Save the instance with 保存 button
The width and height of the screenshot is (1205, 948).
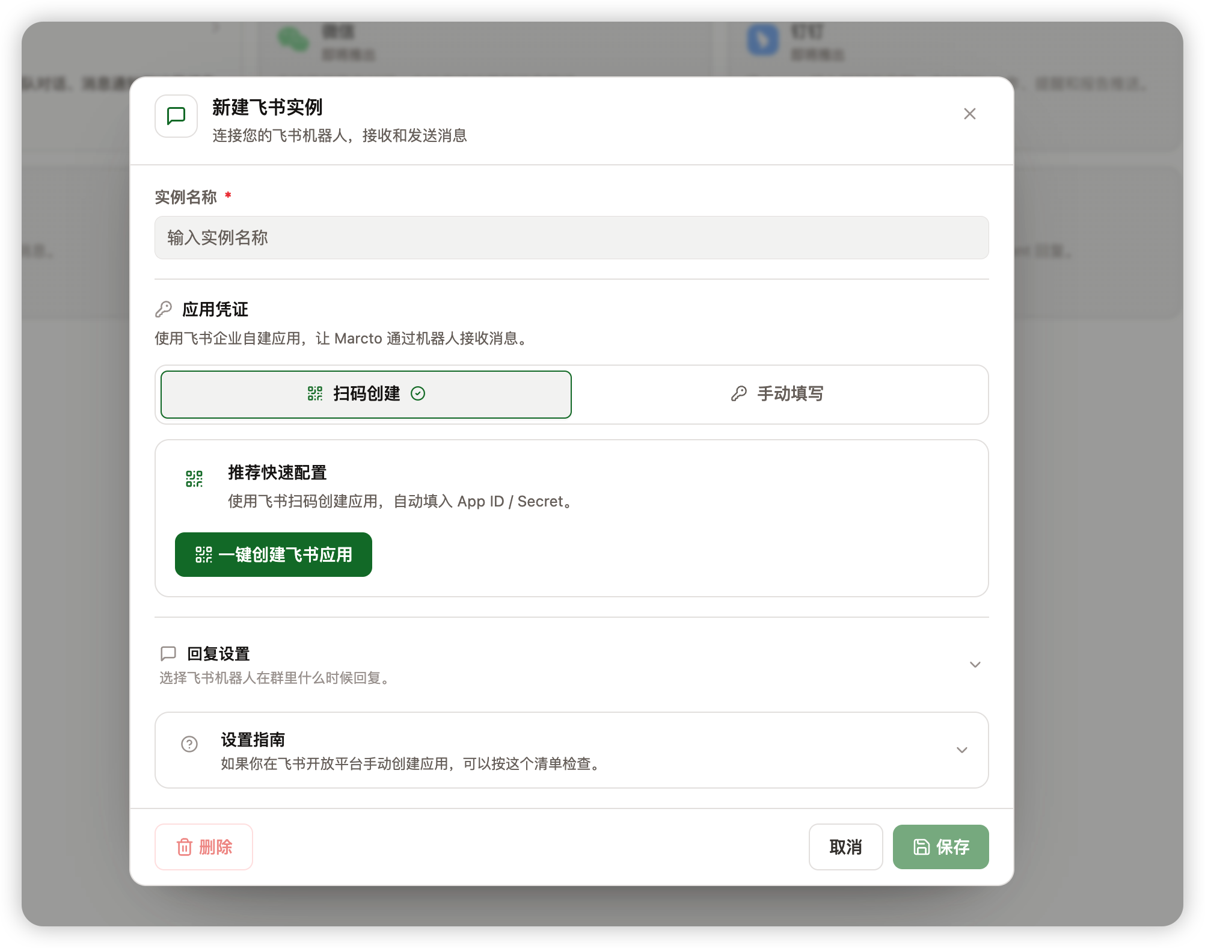point(940,847)
